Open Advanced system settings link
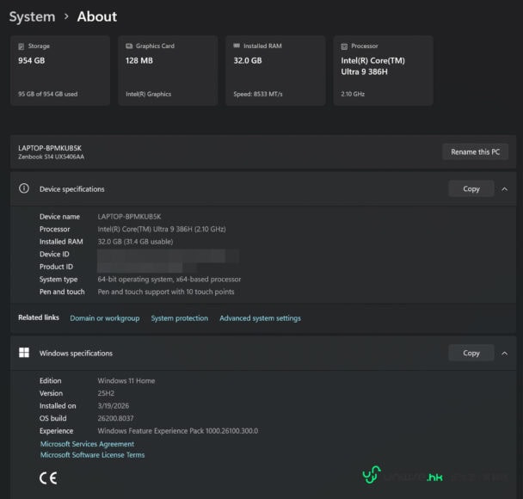Screen dimensions: 523x499 [260, 318]
